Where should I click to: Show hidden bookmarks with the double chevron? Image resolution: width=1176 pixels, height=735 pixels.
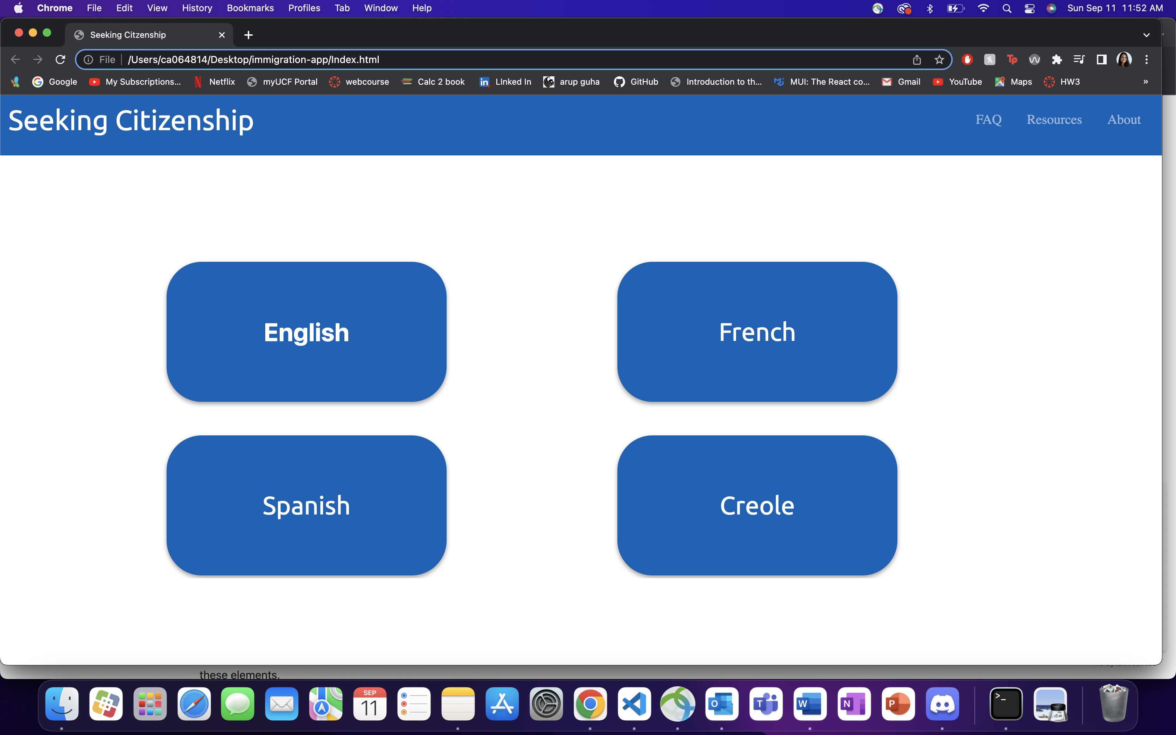click(x=1146, y=82)
